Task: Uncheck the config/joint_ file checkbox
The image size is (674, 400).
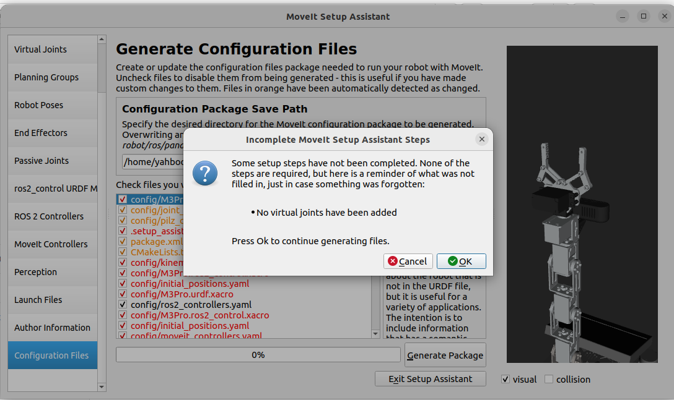Action: [123, 210]
